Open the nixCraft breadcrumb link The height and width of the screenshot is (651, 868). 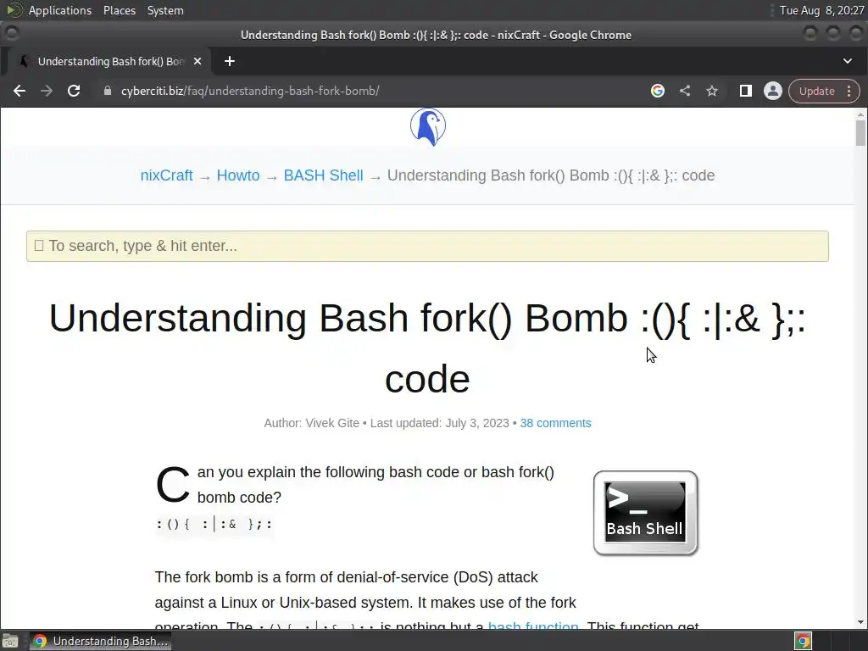[166, 175]
